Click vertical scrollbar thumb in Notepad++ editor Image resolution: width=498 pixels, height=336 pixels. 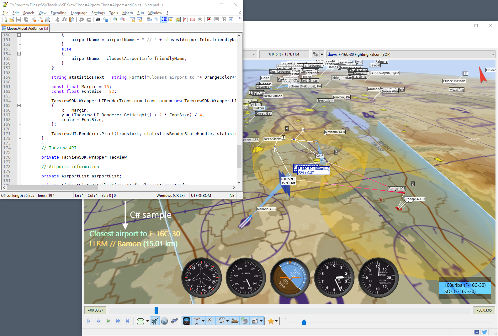tap(239, 157)
